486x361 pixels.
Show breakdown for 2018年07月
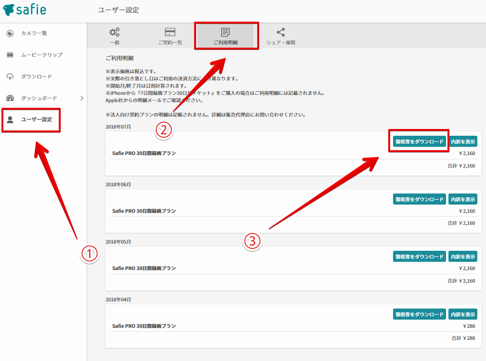[x=463, y=142]
